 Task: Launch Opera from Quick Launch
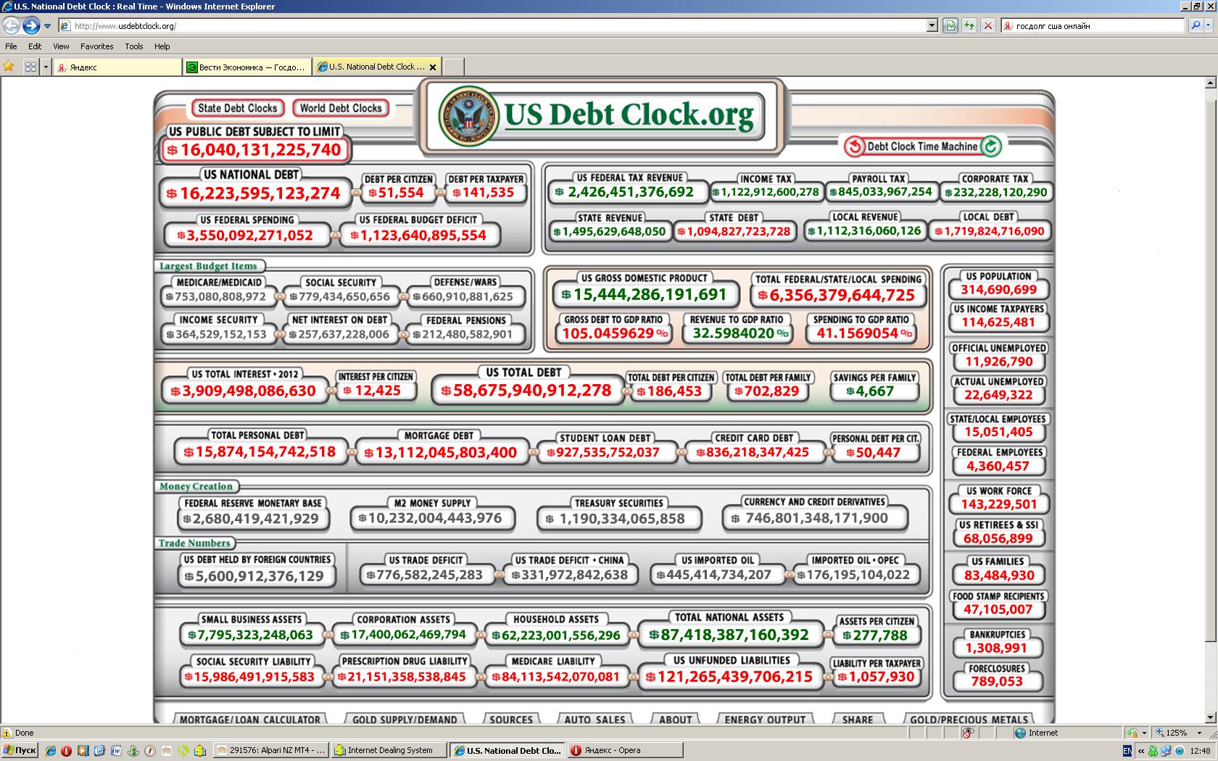(66, 751)
